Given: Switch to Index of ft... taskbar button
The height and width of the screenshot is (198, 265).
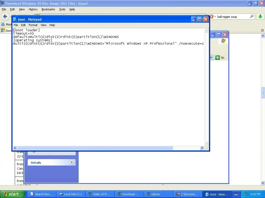Looking at the screenshot, I should [100, 194].
